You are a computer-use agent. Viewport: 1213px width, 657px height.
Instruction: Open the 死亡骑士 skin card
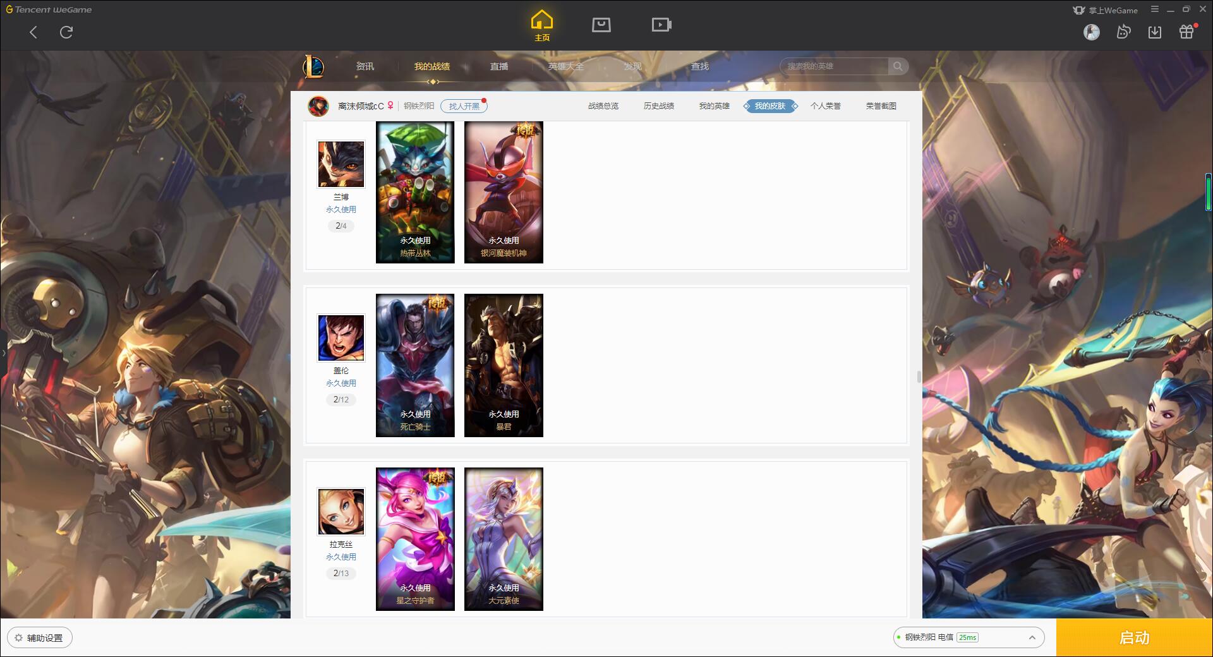point(415,365)
